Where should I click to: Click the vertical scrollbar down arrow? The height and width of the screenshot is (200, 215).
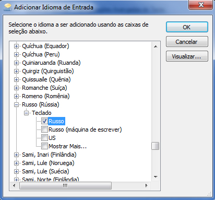point(156,177)
